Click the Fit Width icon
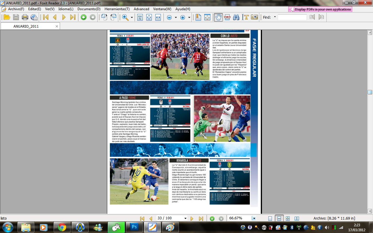The width and height of the screenshot is (373, 233). tap(158, 17)
